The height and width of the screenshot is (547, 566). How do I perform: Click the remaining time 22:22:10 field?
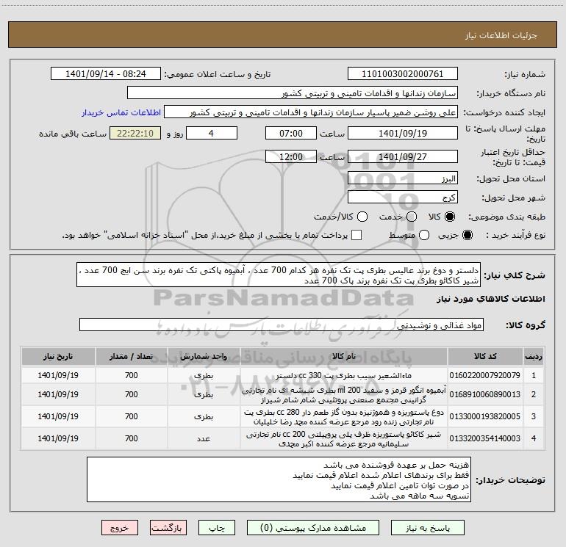point(135,133)
